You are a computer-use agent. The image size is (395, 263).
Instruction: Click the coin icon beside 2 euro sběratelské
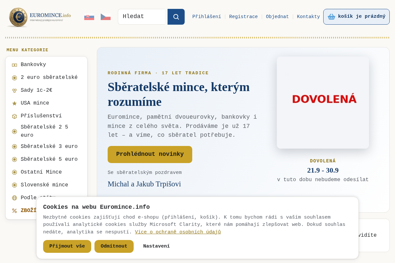pos(14,78)
